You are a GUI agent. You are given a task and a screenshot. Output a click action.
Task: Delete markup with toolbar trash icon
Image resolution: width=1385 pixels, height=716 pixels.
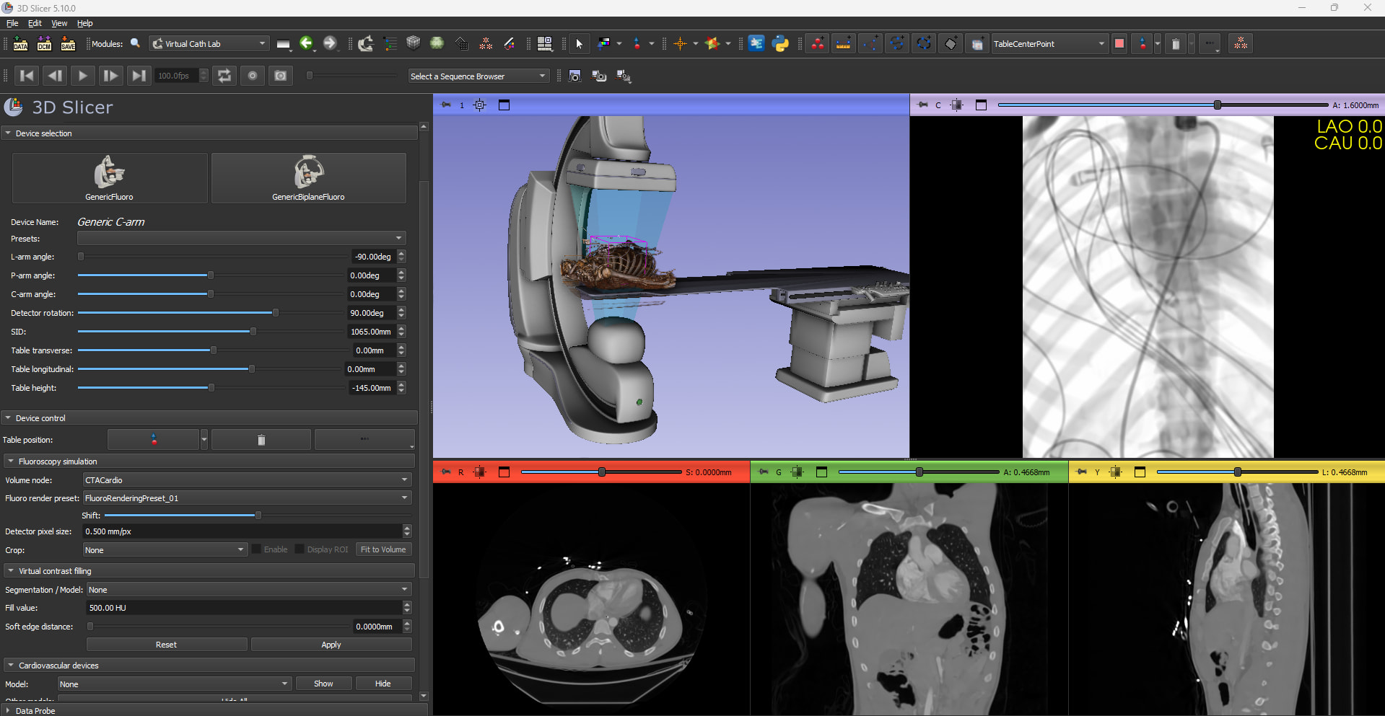pos(1175,44)
